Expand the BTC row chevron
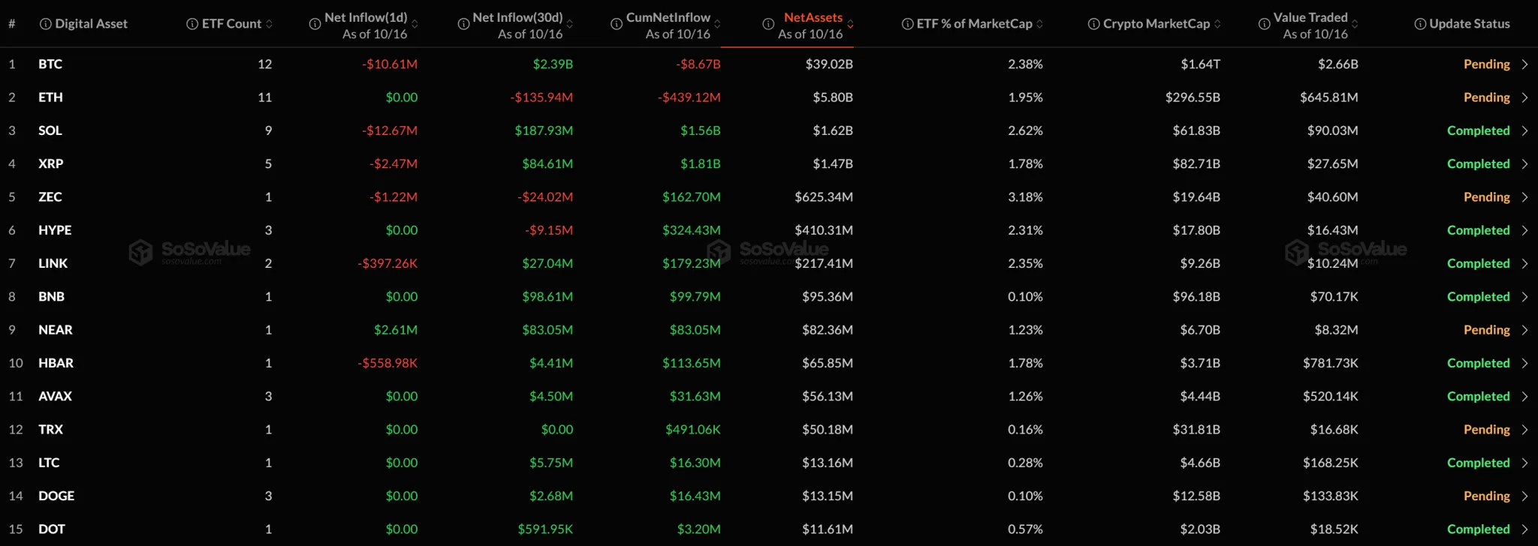The image size is (1538, 546). point(1524,64)
